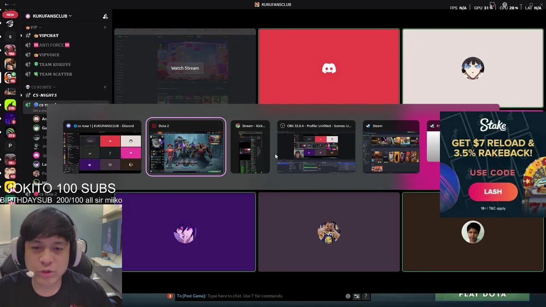Open the server with 273 notifications
Screen dimensions: 546x307
tap(10, 132)
